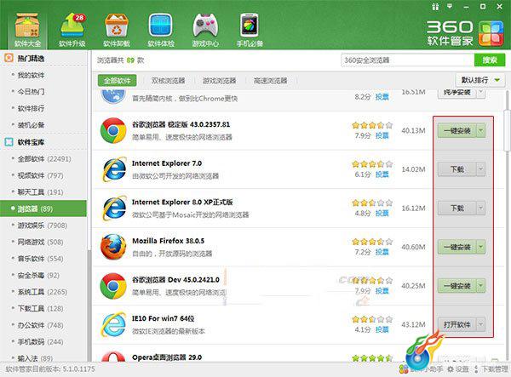Select 游戏娱乐 (7908) category
The width and height of the screenshot is (511, 377).
click(x=43, y=226)
